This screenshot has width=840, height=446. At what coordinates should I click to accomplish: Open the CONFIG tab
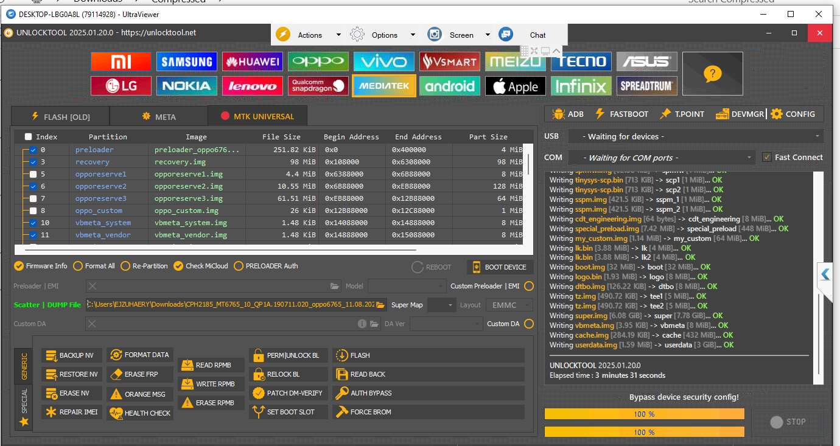793,114
